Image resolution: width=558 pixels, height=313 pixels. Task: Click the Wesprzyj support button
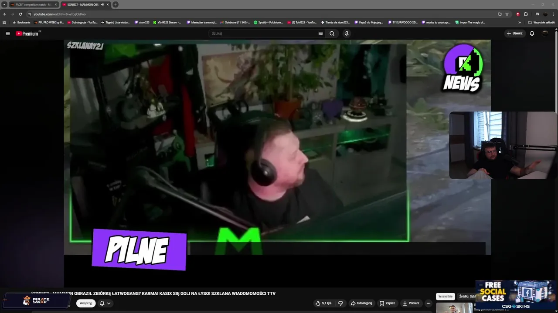click(x=86, y=303)
